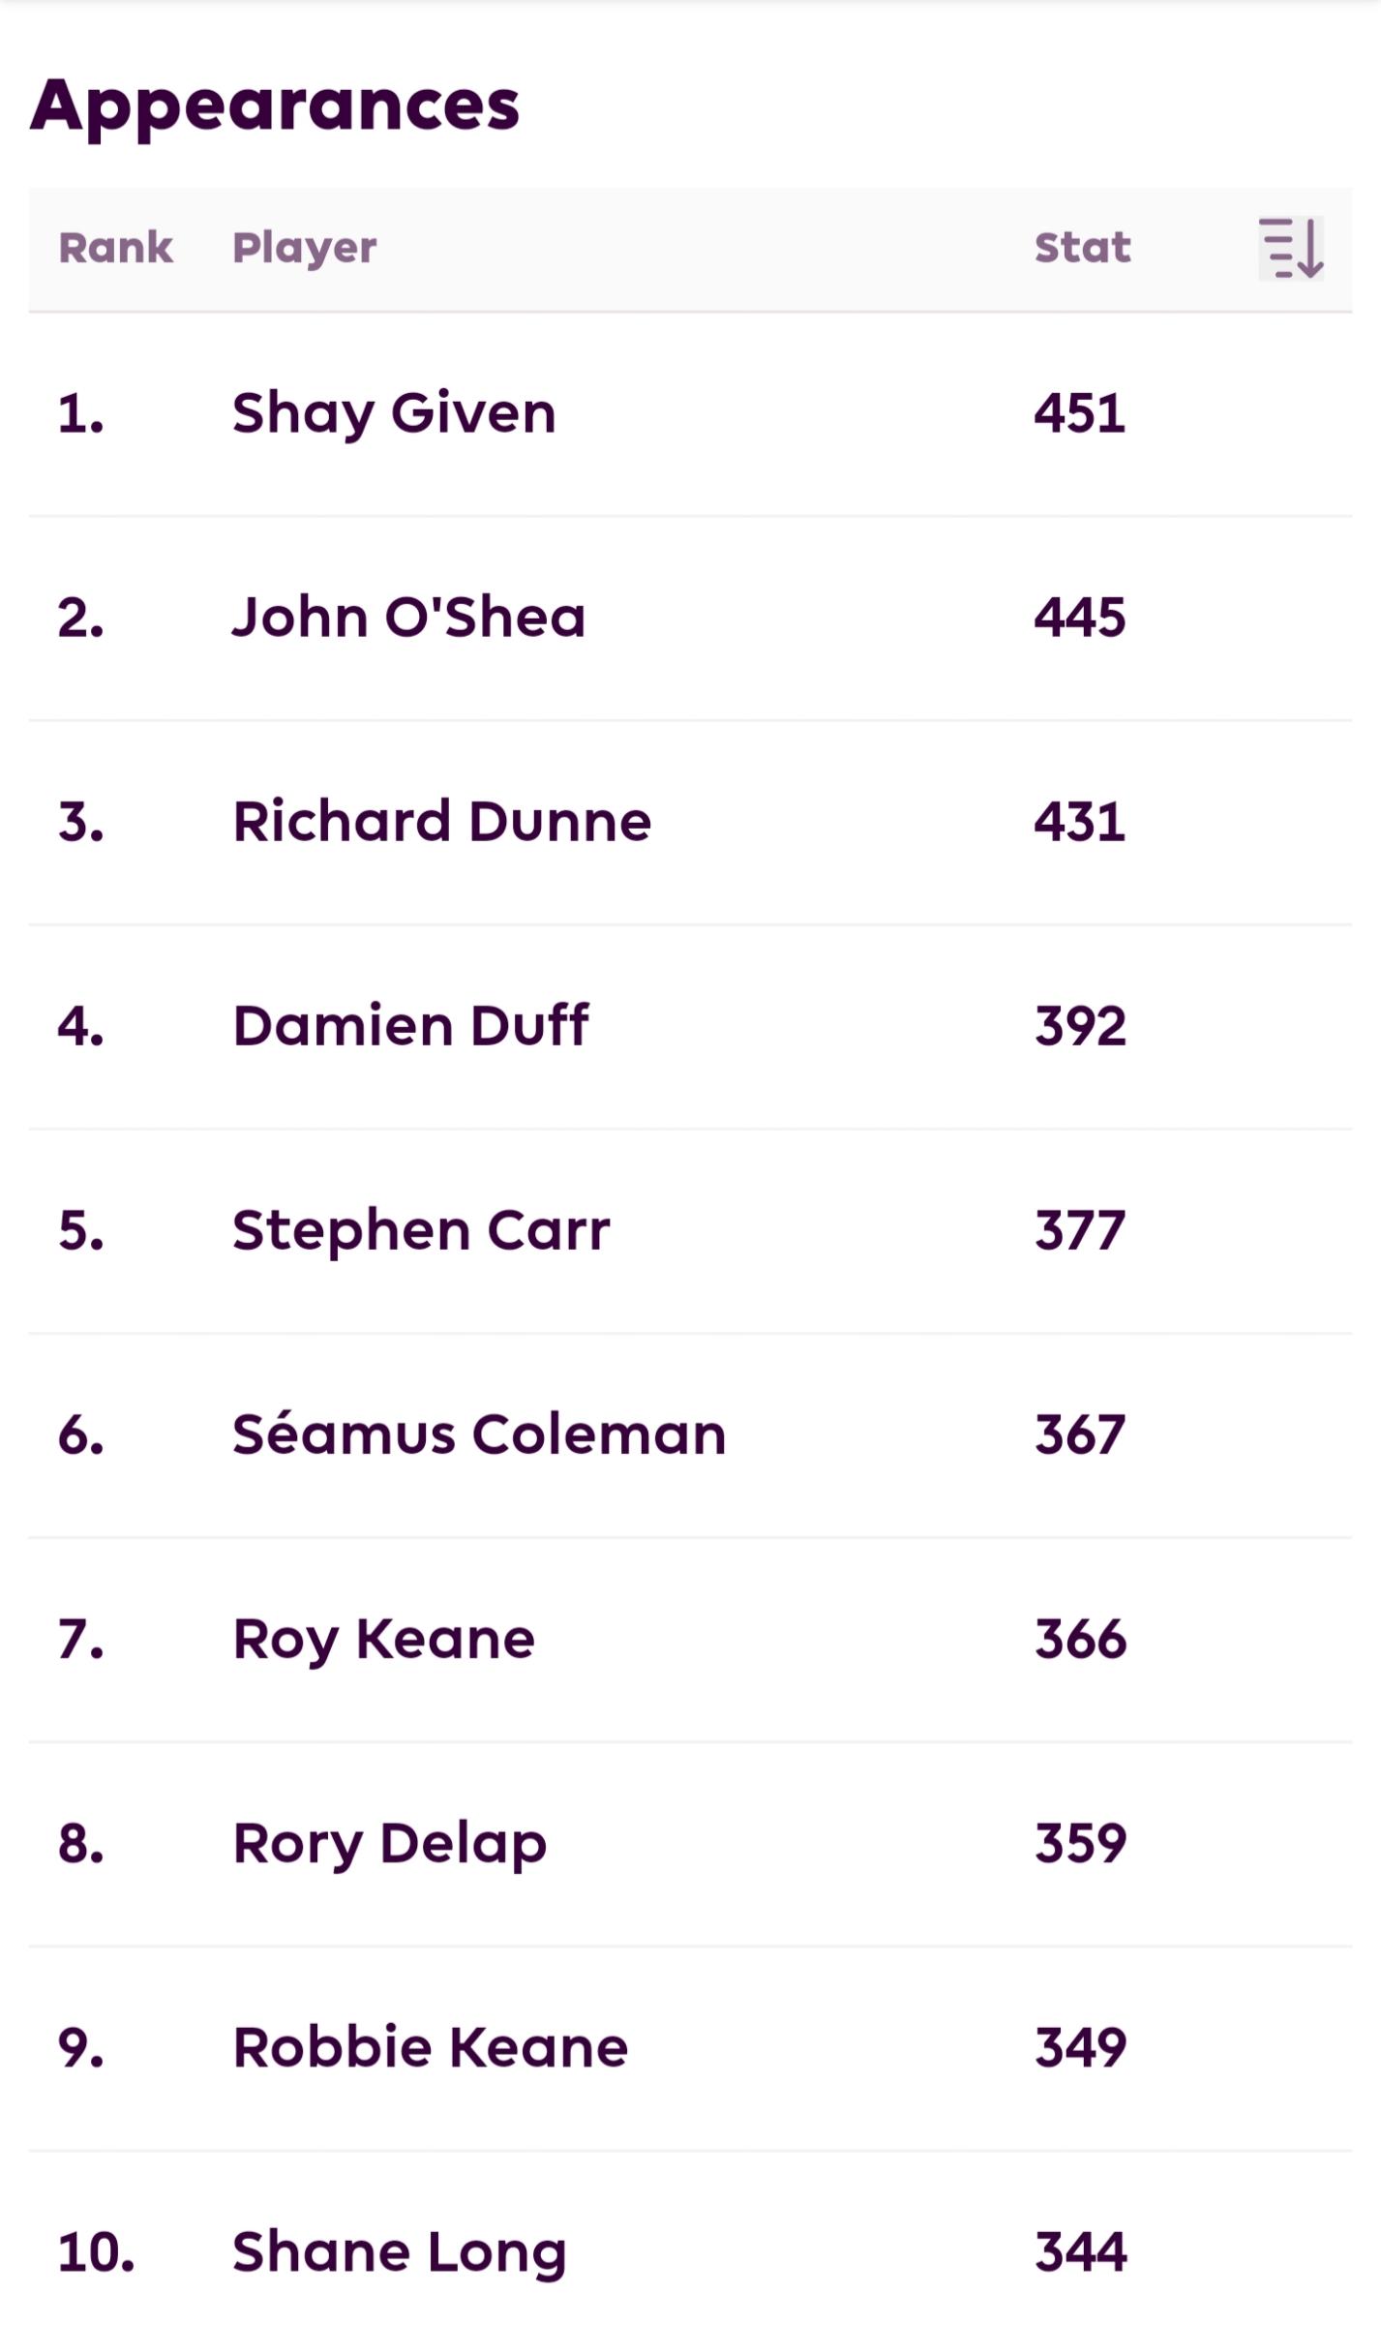1381x2325 pixels.
Task: Select Rory Delap in the ranking
Action: [x=390, y=1845]
